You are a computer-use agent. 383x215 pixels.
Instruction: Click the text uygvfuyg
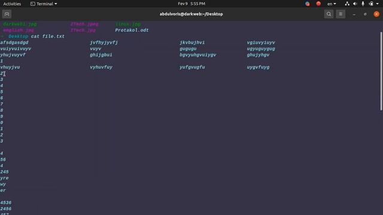258,67
